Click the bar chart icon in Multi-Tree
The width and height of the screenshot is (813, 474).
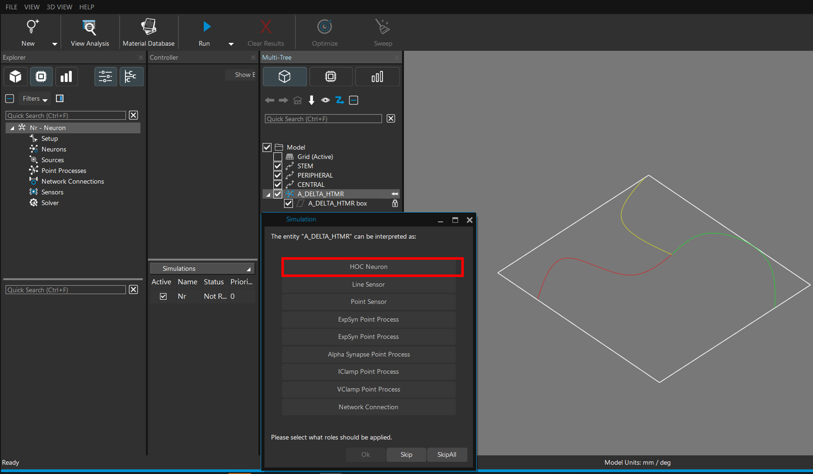coord(377,77)
